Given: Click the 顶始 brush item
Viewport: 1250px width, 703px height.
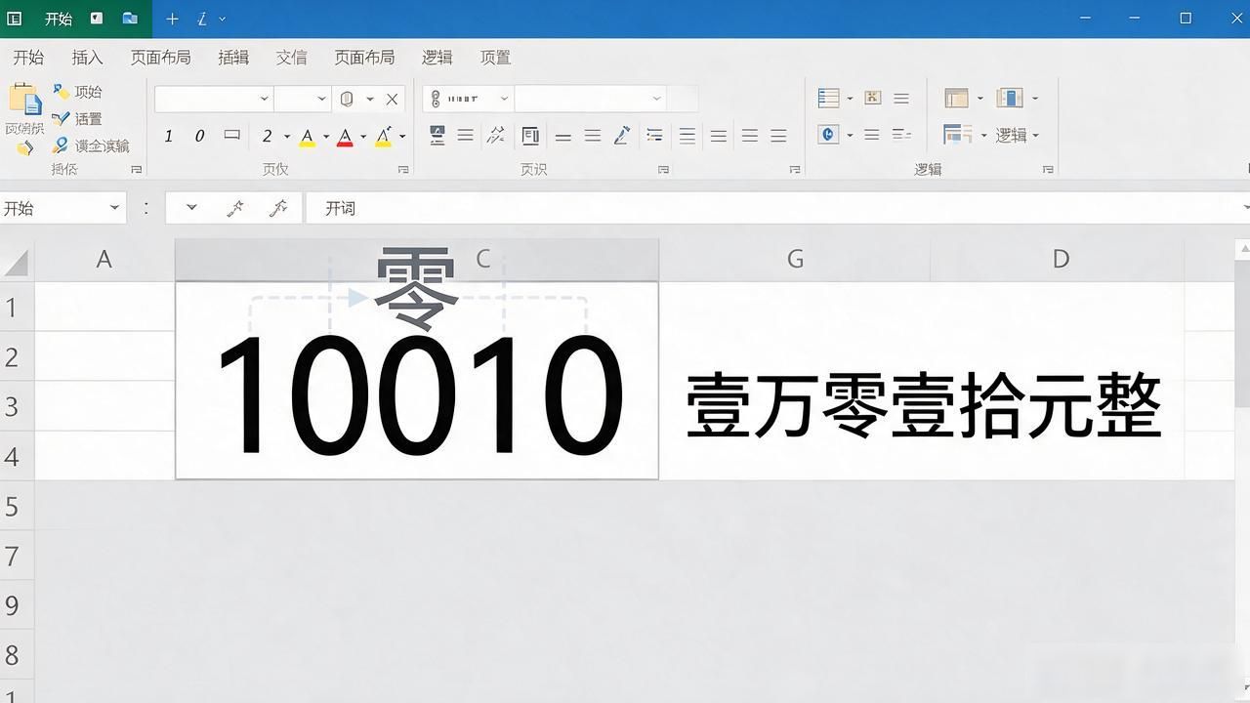Looking at the screenshot, I should 77,92.
